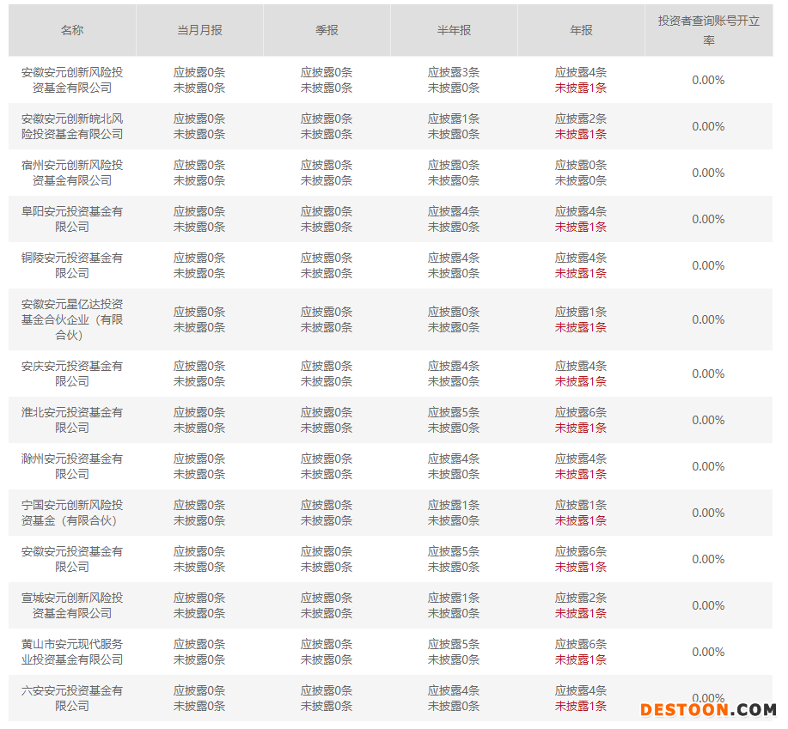
Task: Click the 投资者查询账号开立率 column header
Action: 708,30
